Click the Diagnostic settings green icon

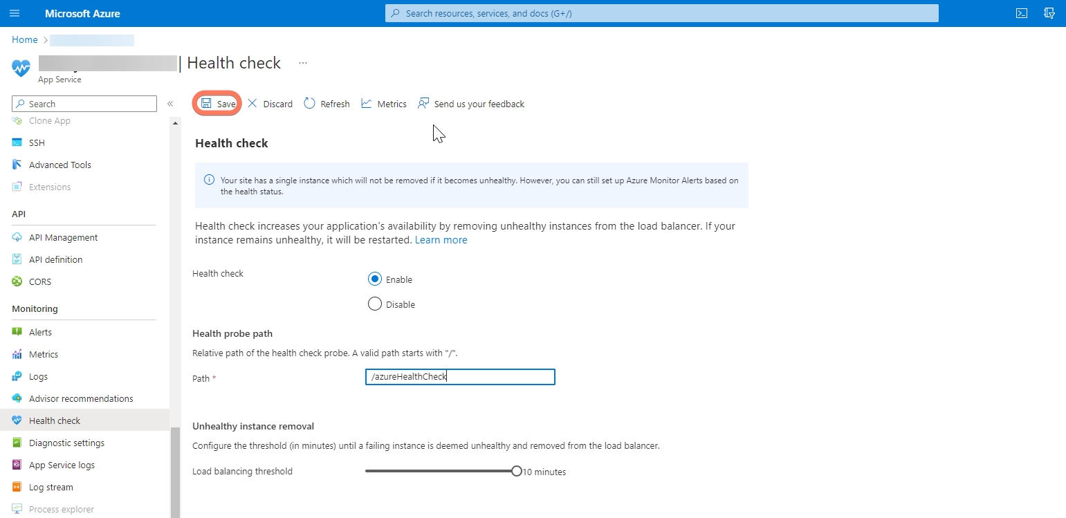[x=17, y=443]
